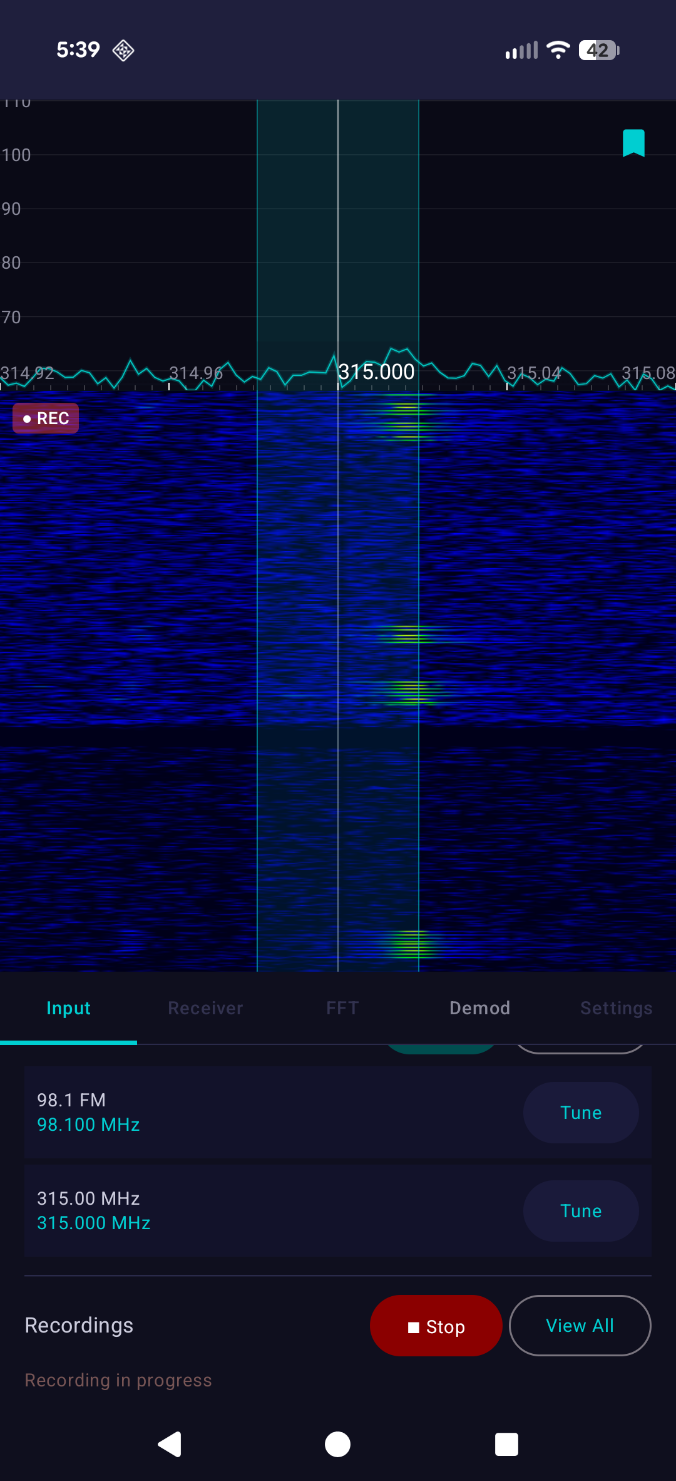676x1481 pixels.
Task: Tap the Recordings section heading
Action: point(79,1326)
